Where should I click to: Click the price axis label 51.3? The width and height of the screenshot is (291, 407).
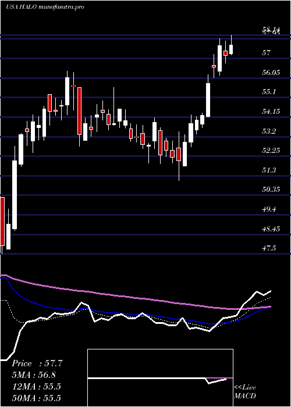(x=269, y=170)
